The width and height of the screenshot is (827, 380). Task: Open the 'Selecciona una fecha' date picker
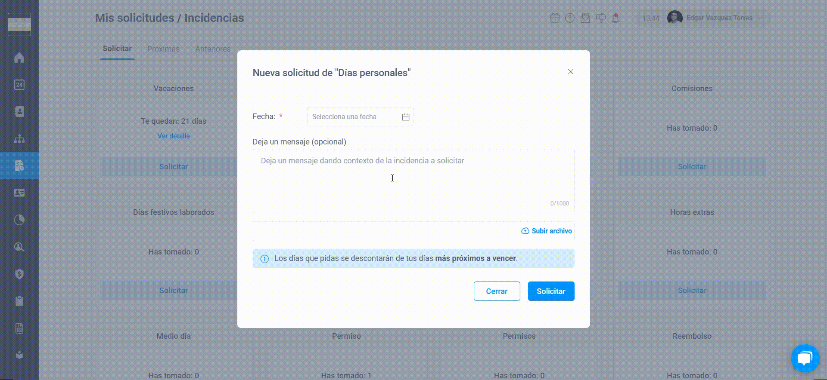[360, 116]
